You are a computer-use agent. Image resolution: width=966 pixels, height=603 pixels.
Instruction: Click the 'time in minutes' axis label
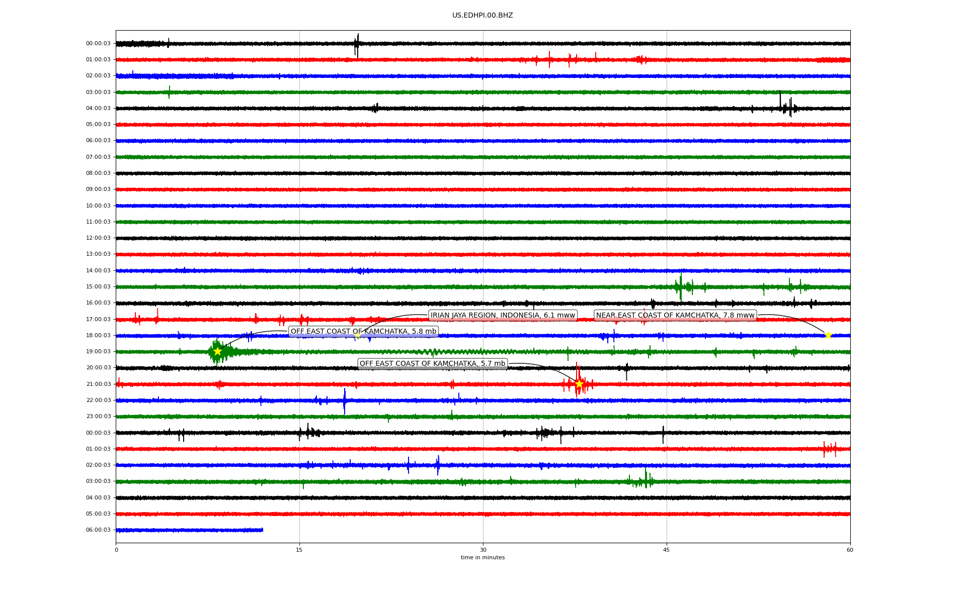pyautogui.click(x=482, y=558)
